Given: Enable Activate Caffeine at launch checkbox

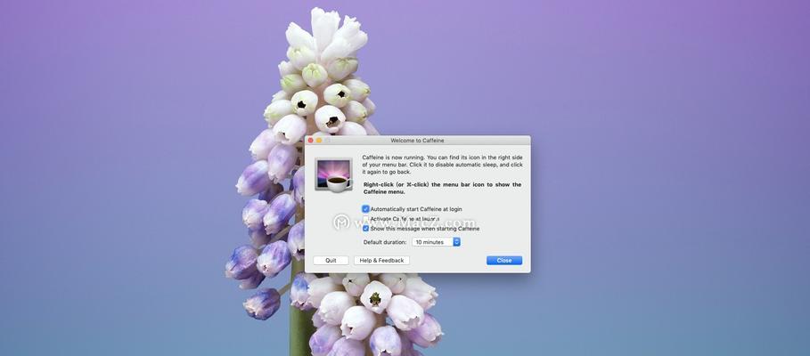Looking at the screenshot, I should pyautogui.click(x=365, y=219).
